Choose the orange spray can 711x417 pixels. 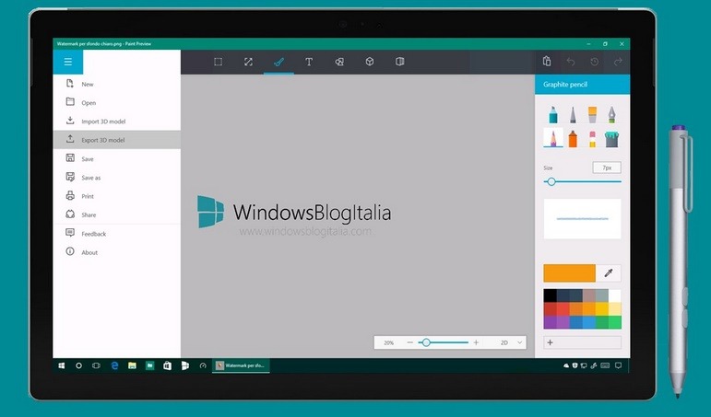point(573,139)
